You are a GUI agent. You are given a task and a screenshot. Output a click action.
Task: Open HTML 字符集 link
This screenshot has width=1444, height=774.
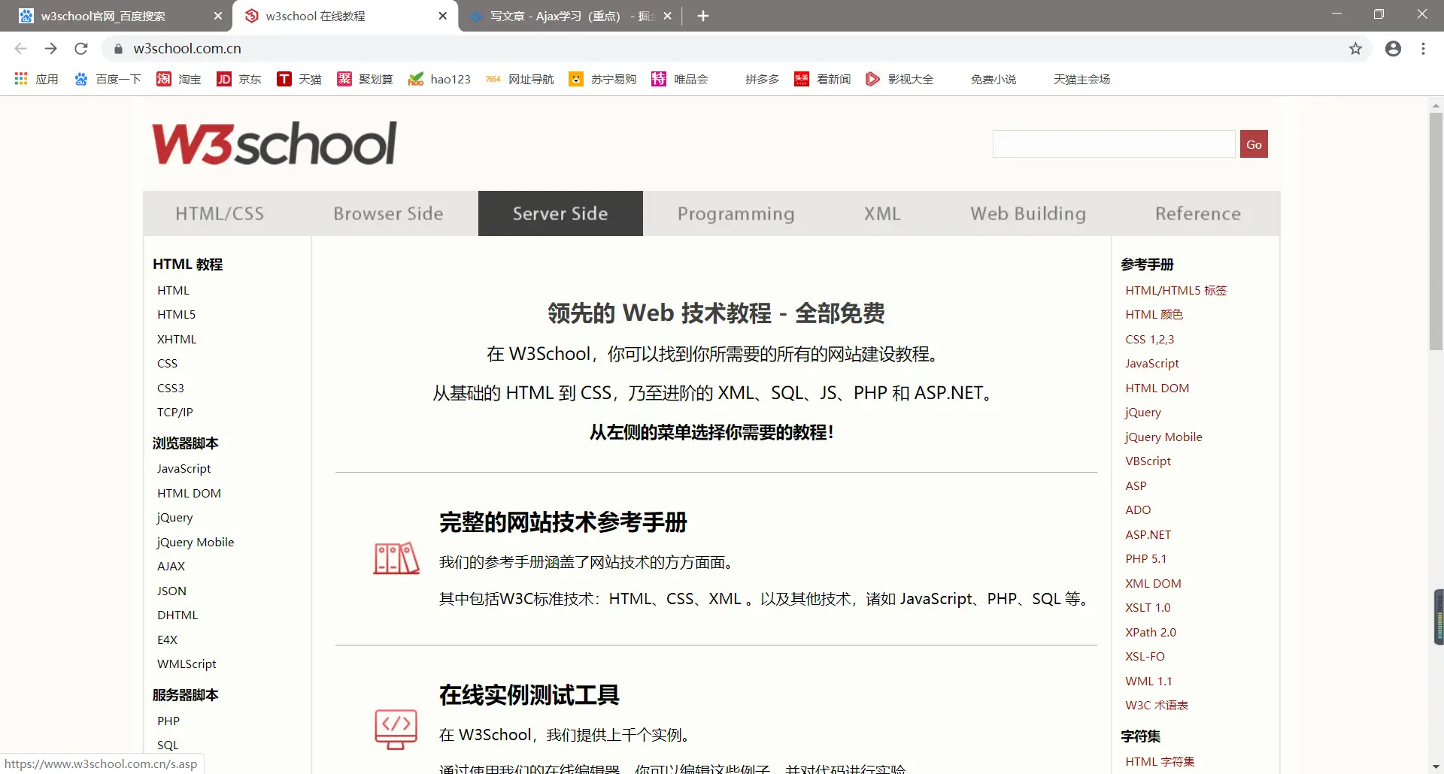point(1160,762)
